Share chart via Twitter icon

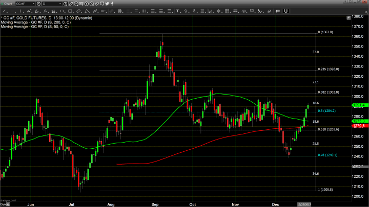coord(107,4)
